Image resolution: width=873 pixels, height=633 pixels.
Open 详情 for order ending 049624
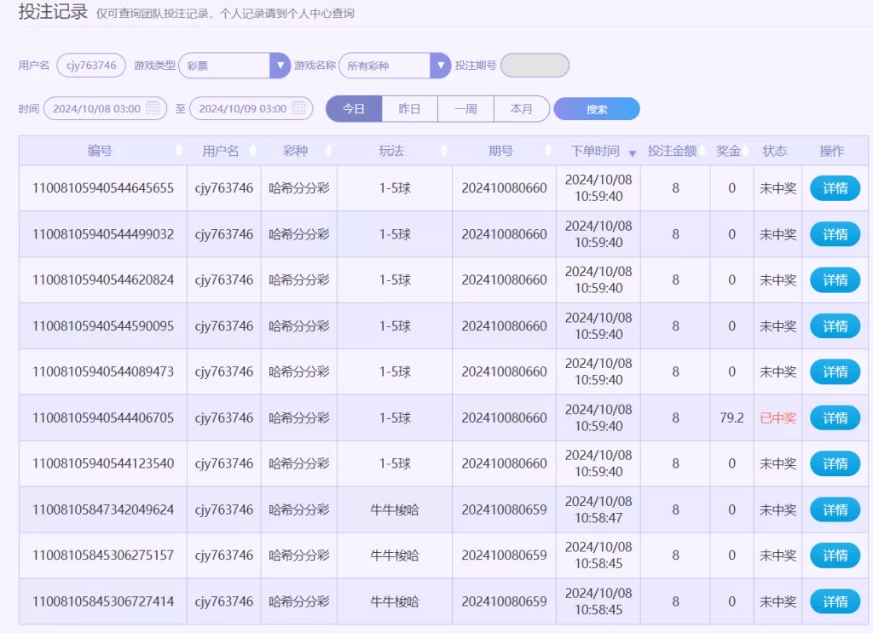pyautogui.click(x=835, y=509)
